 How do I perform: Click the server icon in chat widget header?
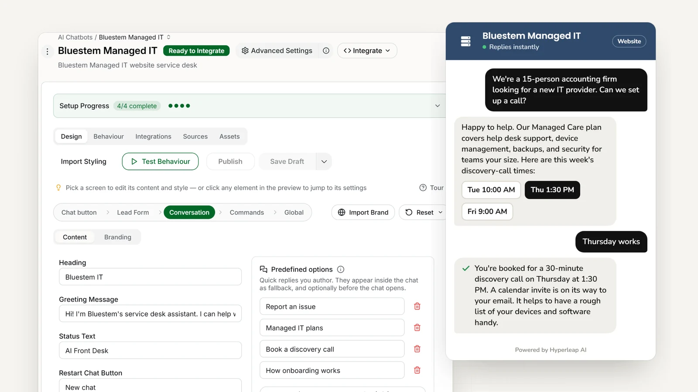point(465,41)
